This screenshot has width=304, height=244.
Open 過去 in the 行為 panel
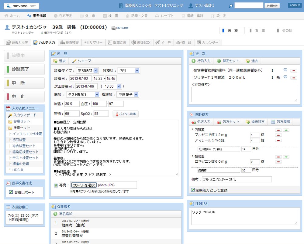tap(252, 61)
